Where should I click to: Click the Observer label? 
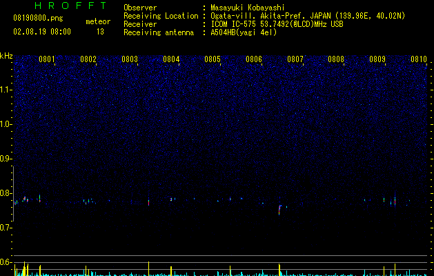140,8
